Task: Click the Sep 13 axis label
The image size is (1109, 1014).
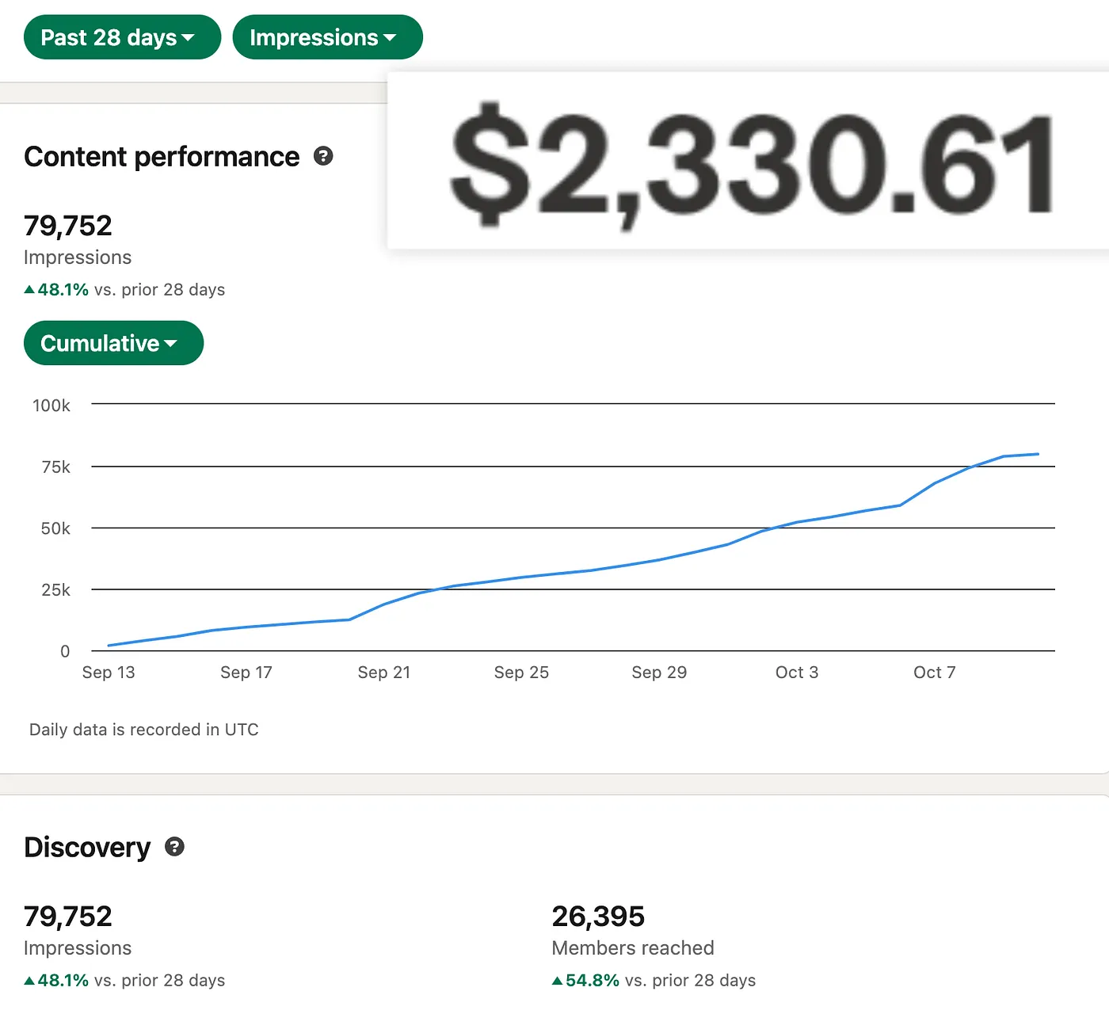Action: point(109,673)
